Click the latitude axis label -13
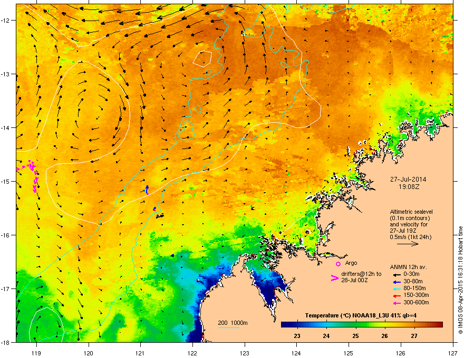 (5, 74)
